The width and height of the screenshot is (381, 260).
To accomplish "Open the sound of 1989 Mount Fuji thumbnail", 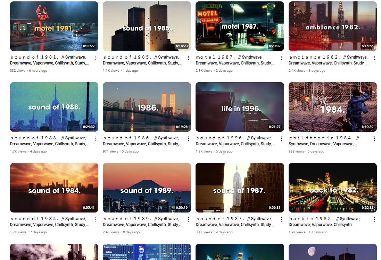I will click(147, 188).
